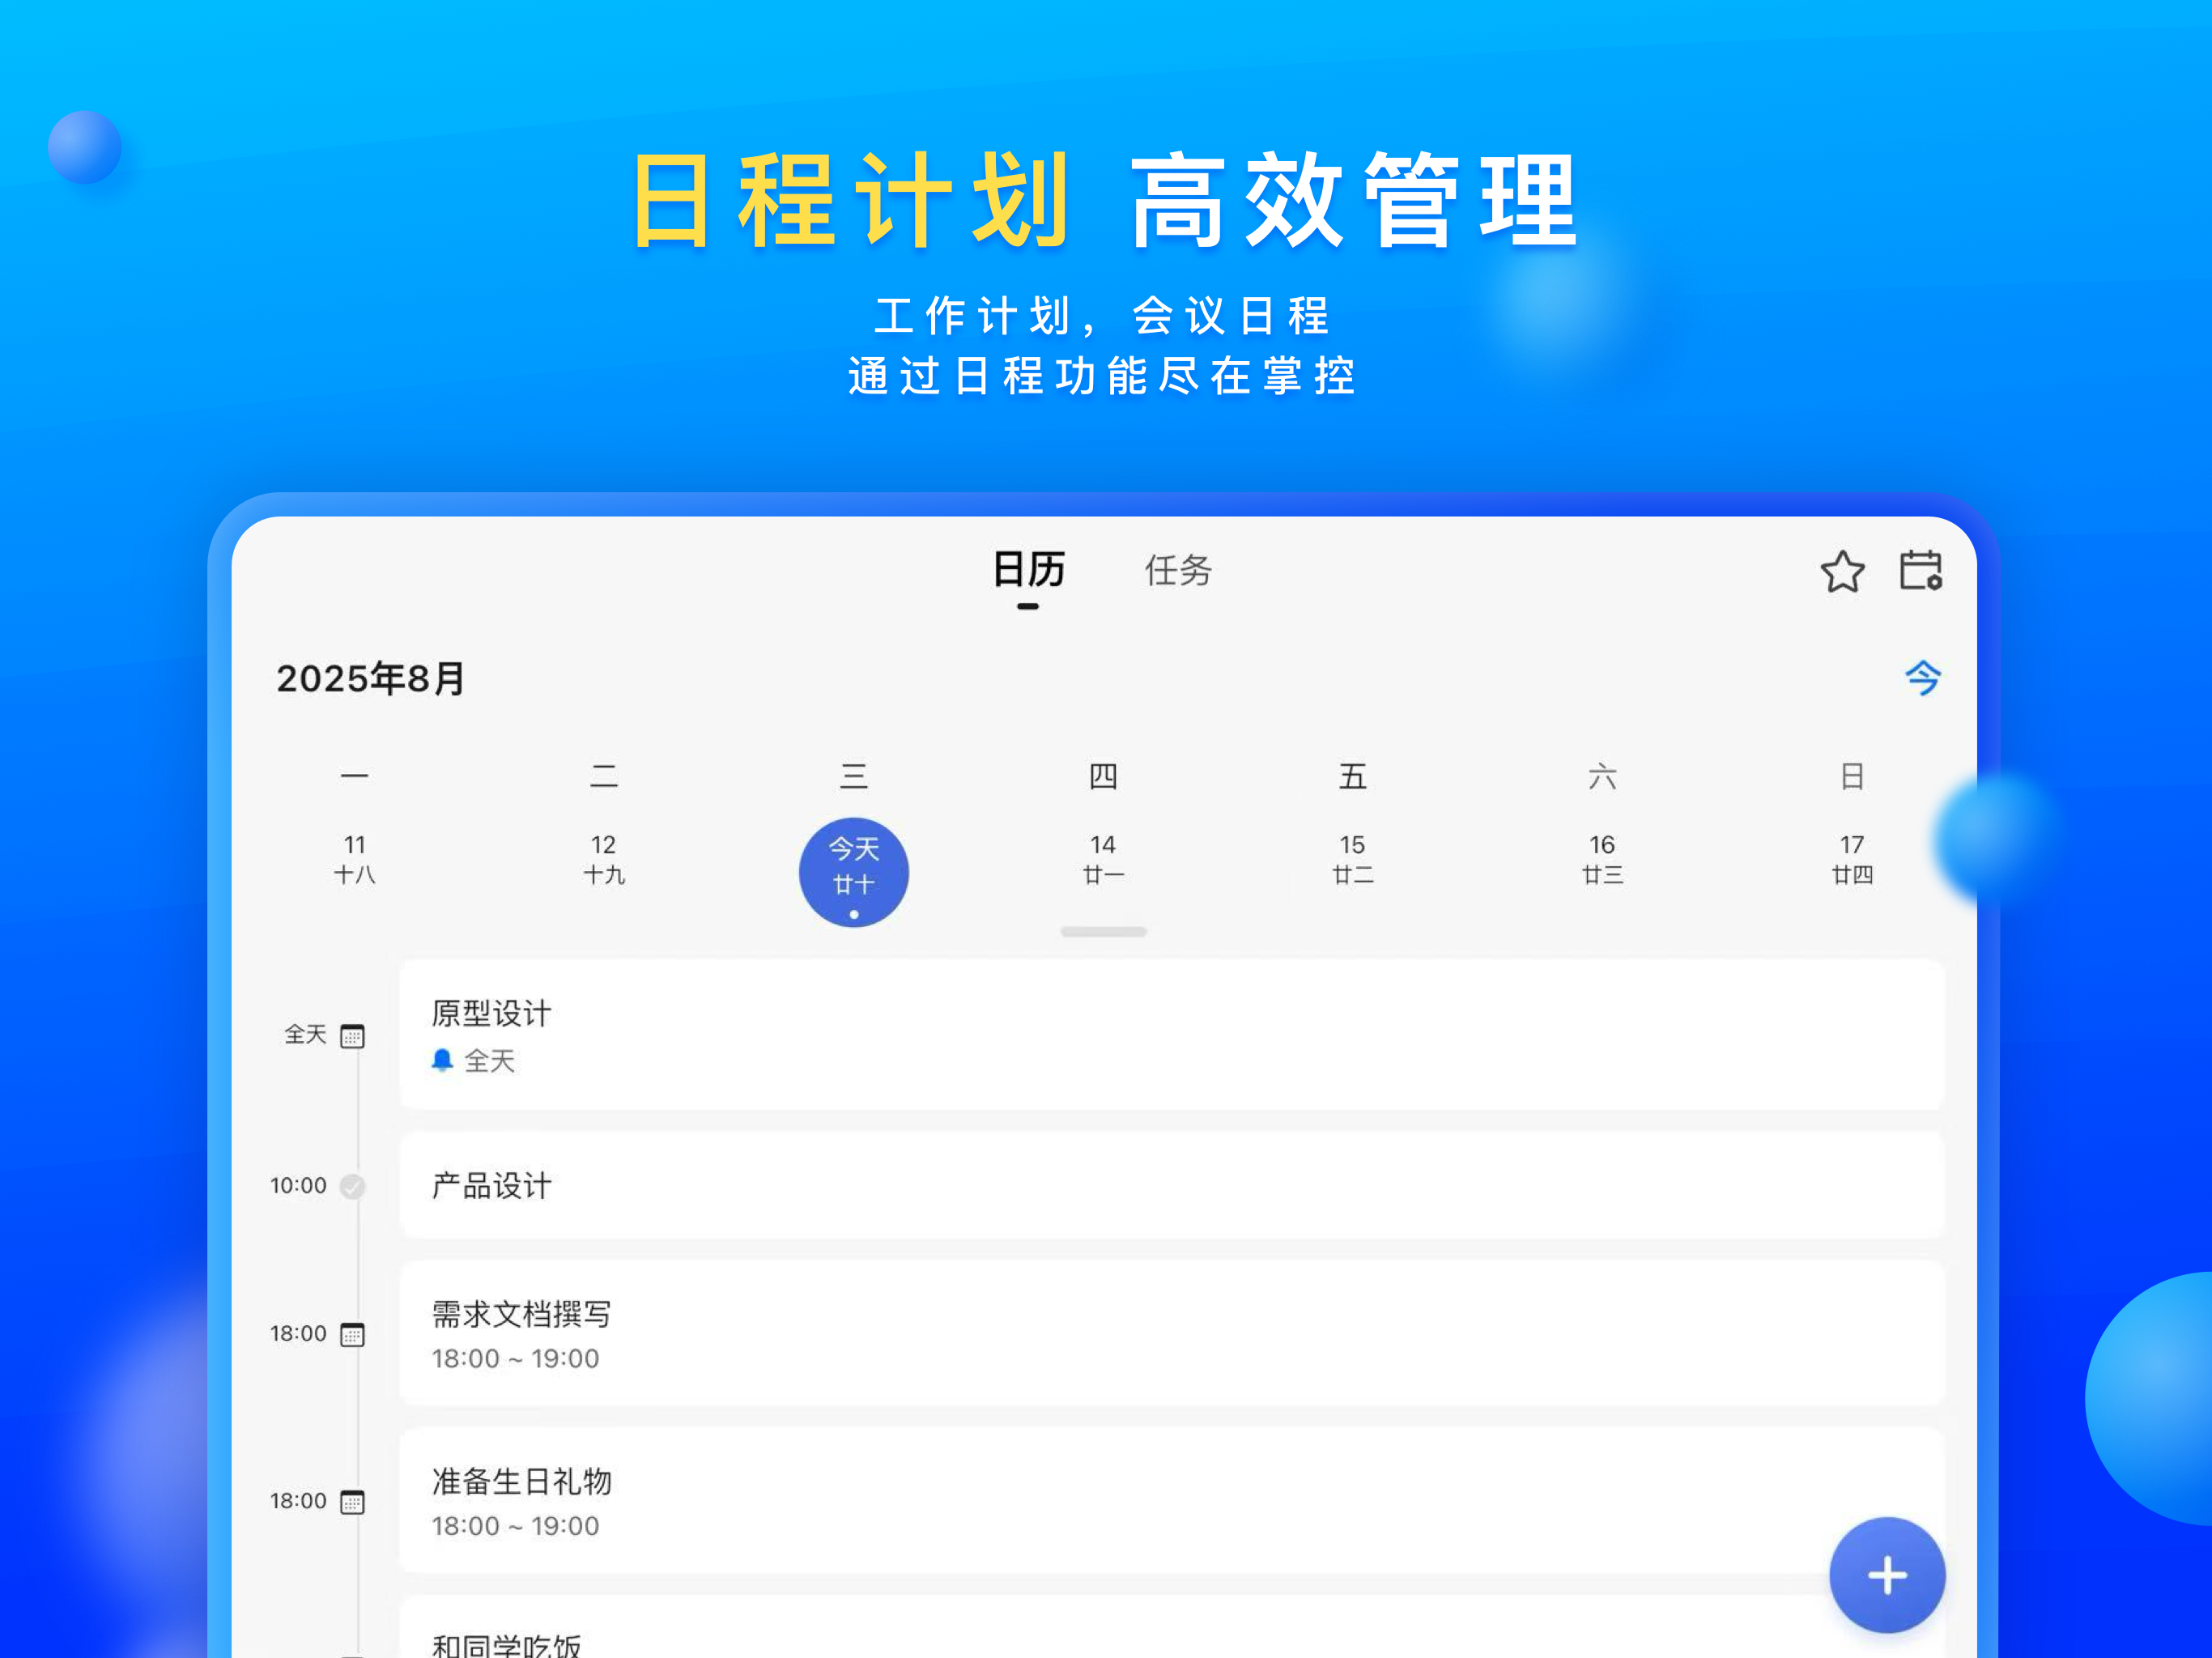Open the 产品设计 event card
Viewport: 2212px width, 1658px height.
[x=1172, y=1186]
